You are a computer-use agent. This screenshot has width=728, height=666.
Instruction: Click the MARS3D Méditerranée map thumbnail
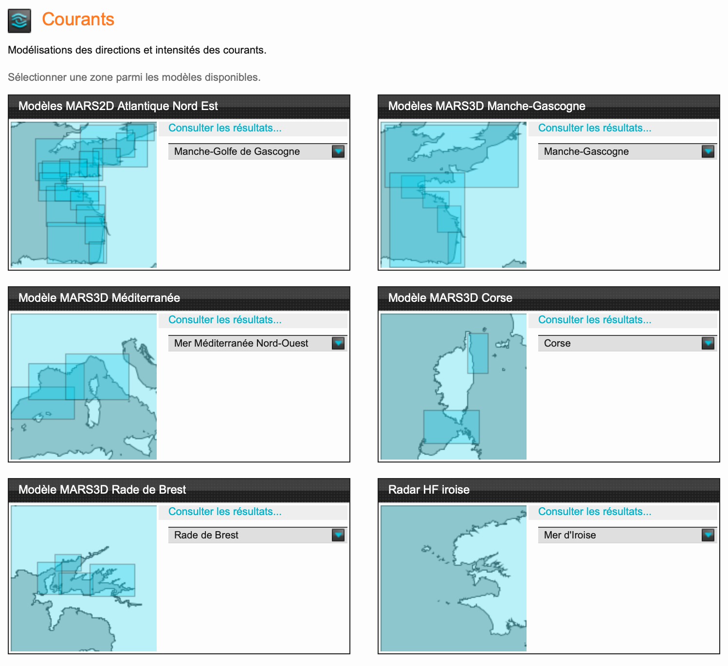click(x=84, y=387)
